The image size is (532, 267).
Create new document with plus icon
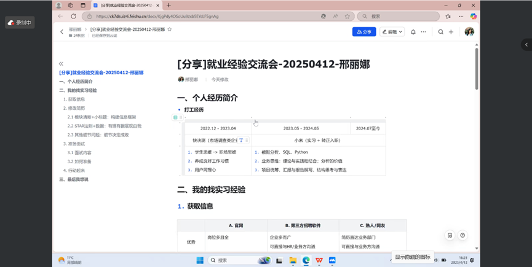[451, 32]
